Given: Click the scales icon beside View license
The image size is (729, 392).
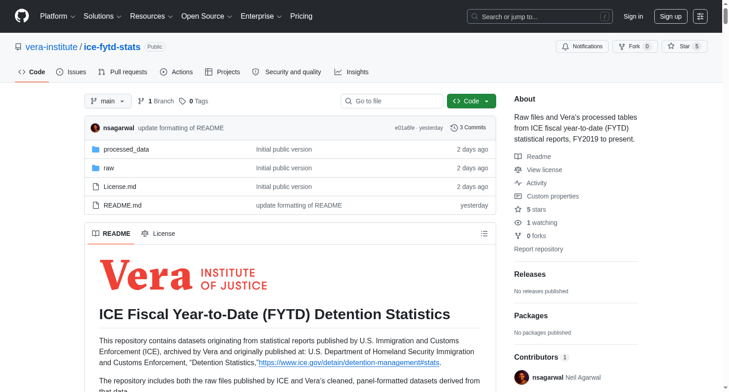Looking at the screenshot, I should [x=518, y=170].
